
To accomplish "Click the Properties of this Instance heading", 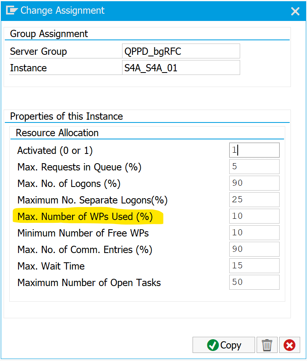I will (66, 116).
